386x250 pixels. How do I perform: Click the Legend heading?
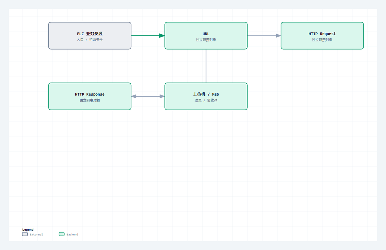coord(28,230)
